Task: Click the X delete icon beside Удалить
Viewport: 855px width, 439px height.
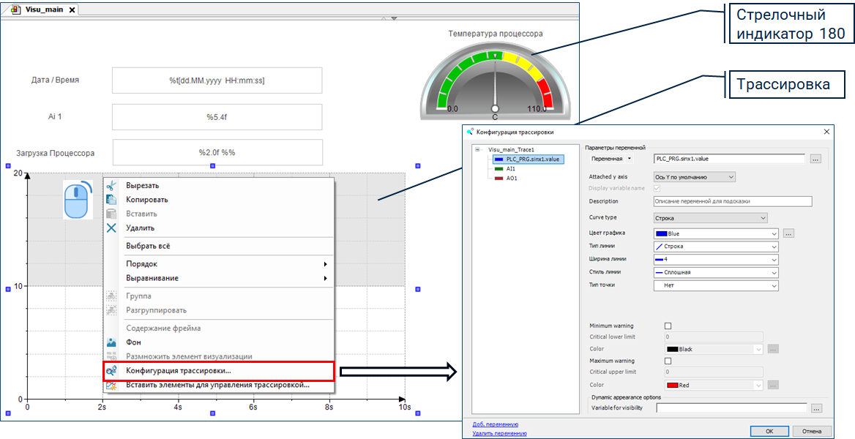Action: [111, 228]
